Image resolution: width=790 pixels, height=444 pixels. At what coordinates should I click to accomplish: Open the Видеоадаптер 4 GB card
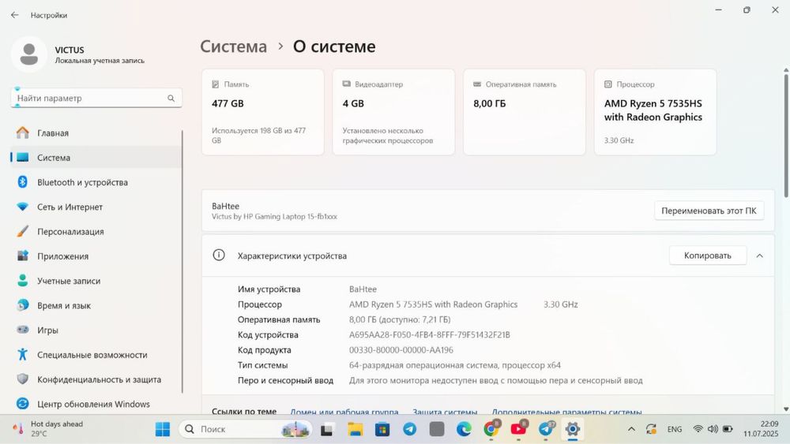[393, 112]
